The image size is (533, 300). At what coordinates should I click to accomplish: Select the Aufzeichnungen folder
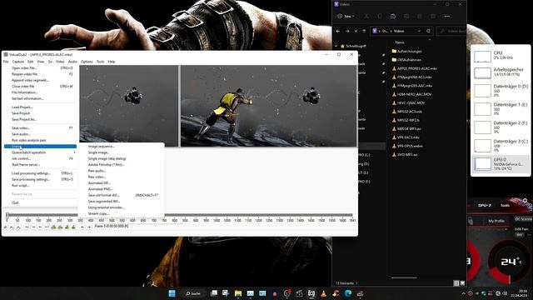(406, 52)
